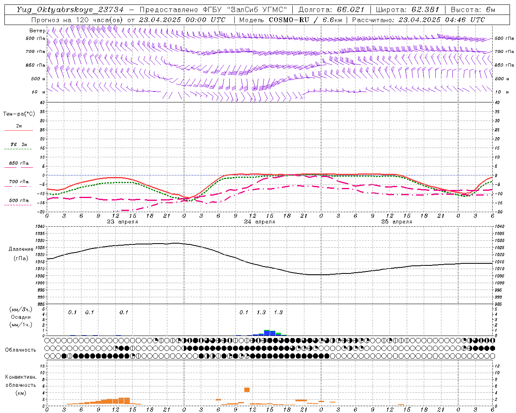Click the 25 апреля date label
The width and height of the screenshot is (516, 413).
coord(396,222)
